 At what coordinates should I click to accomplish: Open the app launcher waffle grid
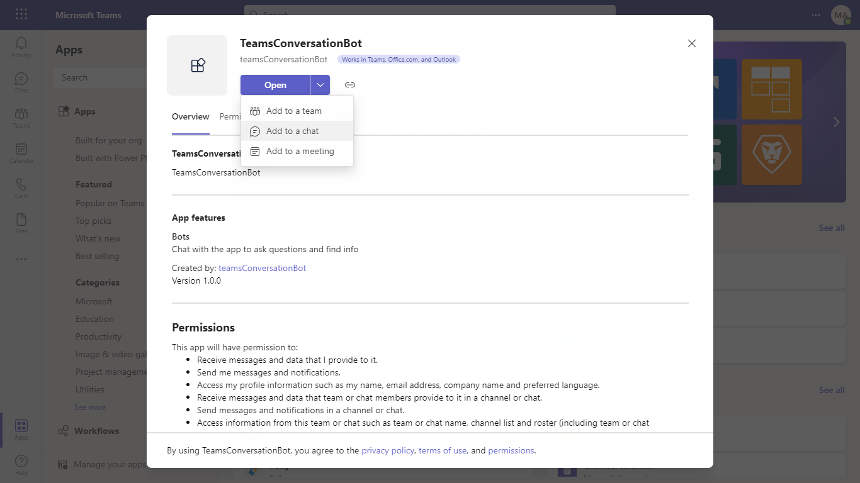point(21,14)
